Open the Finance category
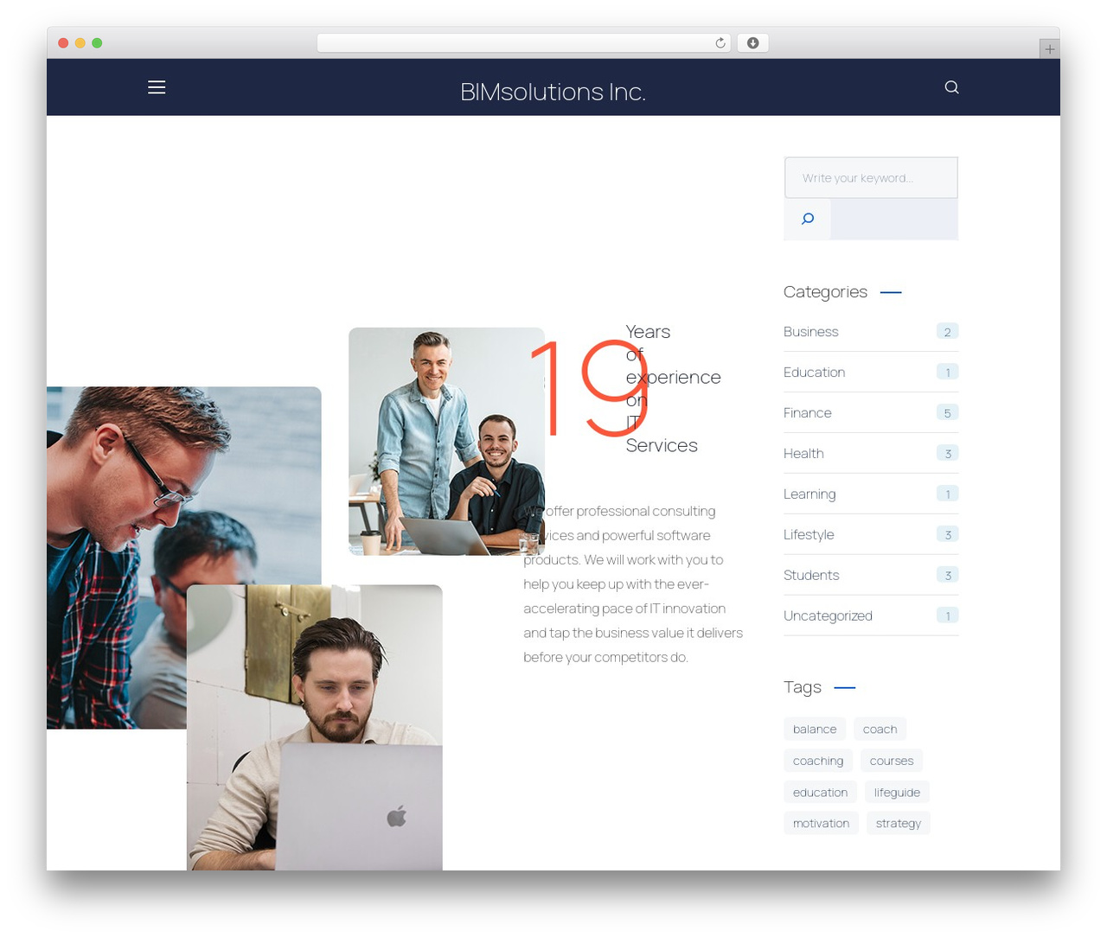 tap(807, 413)
